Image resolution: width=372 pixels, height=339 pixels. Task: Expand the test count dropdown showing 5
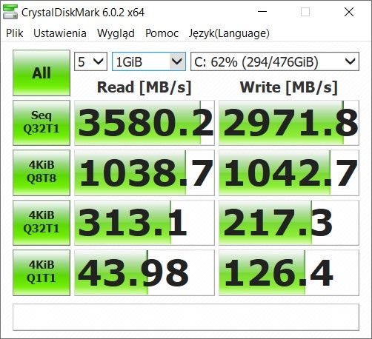point(90,61)
